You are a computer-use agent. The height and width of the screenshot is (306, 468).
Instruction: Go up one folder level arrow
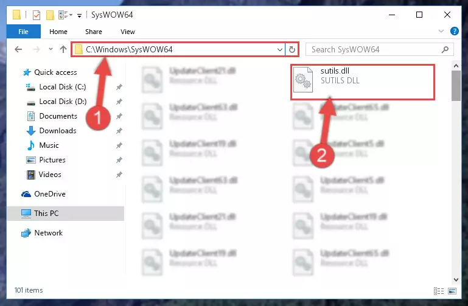tap(63, 49)
